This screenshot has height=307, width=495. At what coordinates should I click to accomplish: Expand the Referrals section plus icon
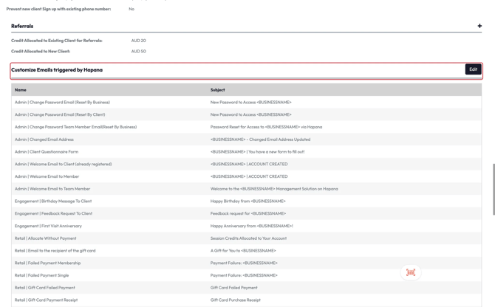pos(479,26)
